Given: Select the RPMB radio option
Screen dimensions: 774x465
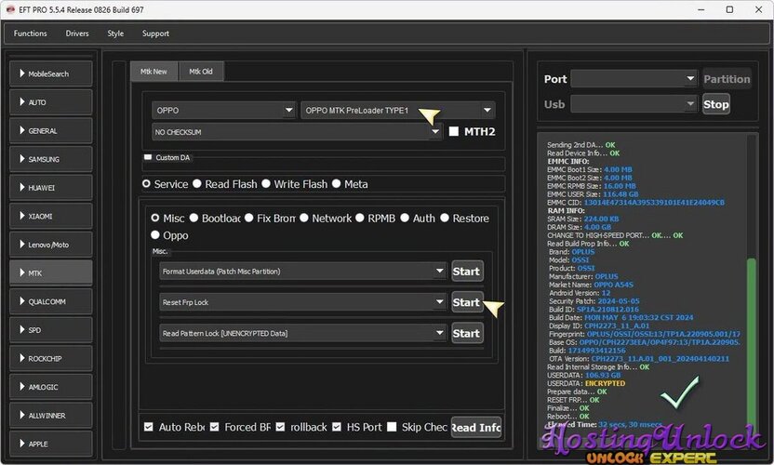Looking at the screenshot, I should coord(360,218).
